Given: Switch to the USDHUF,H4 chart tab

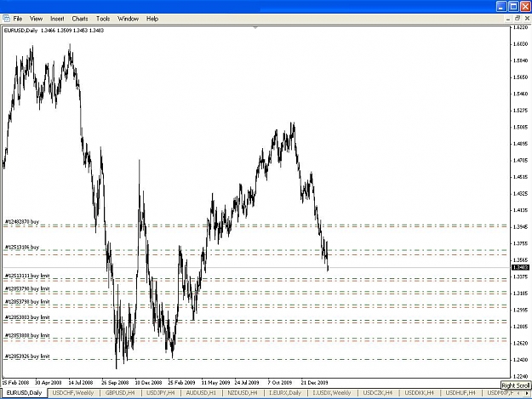Looking at the screenshot, I should tap(460, 392).
